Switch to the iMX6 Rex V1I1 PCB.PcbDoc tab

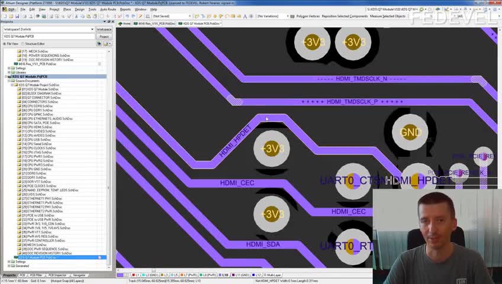155,24
